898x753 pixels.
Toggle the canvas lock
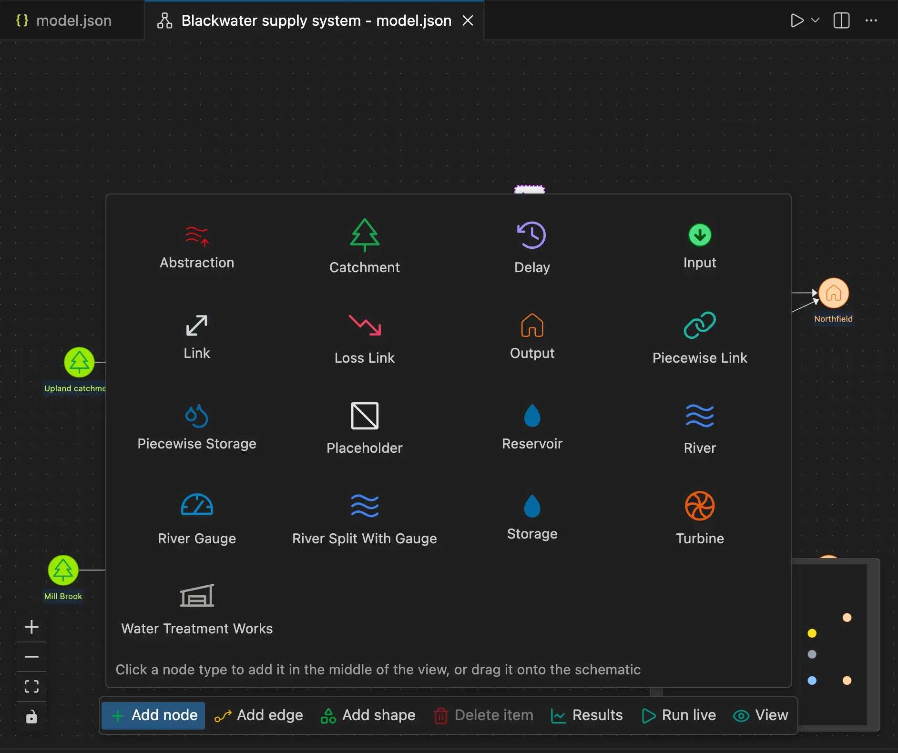(x=31, y=716)
